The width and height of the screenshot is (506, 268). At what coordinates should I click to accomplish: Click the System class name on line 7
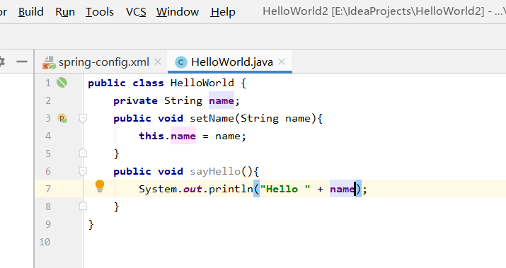[158, 189]
